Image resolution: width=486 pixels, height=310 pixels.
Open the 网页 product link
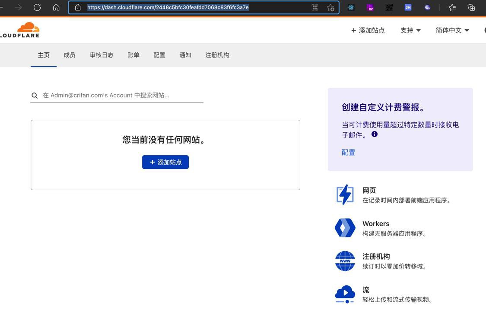(x=369, y=190)
